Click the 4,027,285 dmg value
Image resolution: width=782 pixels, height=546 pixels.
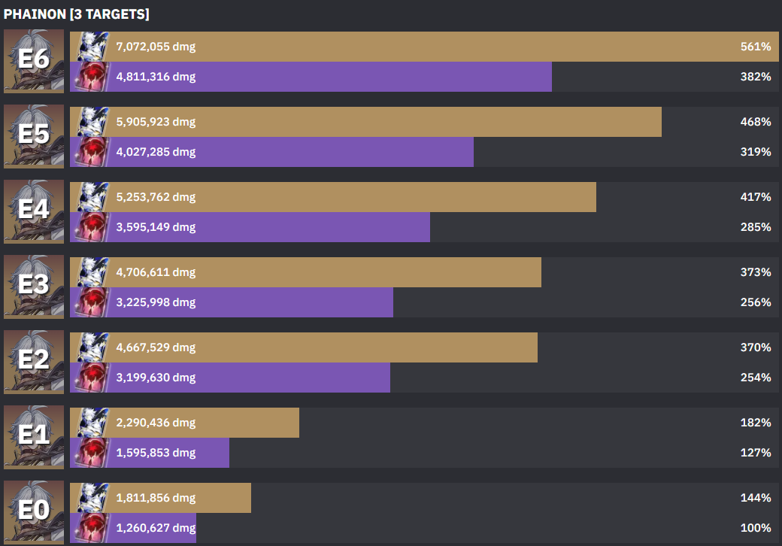pos(156,152)
